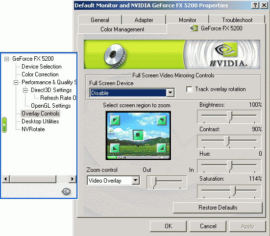The image size is (270, 236).
Task: Switch to the General tab
Action: (100, 20)
